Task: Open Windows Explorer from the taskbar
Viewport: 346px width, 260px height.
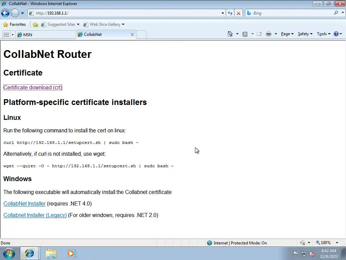Action: tap(51, 254)
